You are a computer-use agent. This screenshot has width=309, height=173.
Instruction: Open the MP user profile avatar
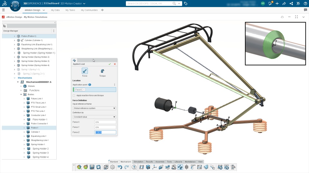(x=263, y=3)
